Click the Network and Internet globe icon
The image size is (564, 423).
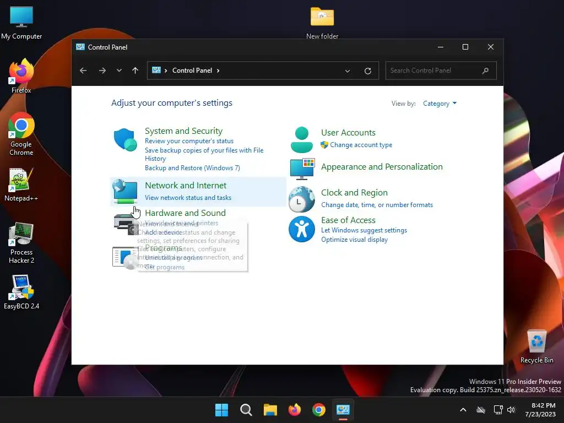coord(125,191)
